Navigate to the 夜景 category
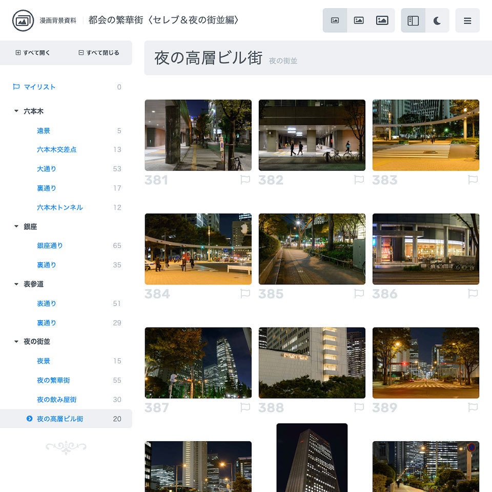 pos(44,361)
